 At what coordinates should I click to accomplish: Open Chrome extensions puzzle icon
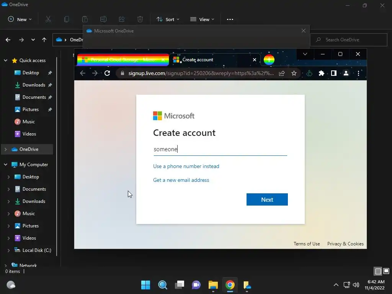[322, 73]
